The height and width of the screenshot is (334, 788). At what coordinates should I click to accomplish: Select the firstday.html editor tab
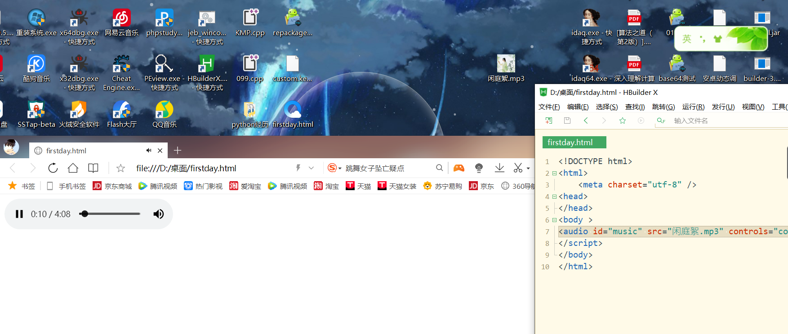point(574,142)
